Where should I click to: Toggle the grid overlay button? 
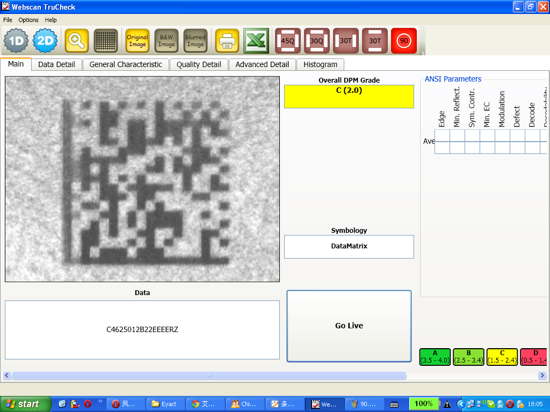[x=106, y=41]
